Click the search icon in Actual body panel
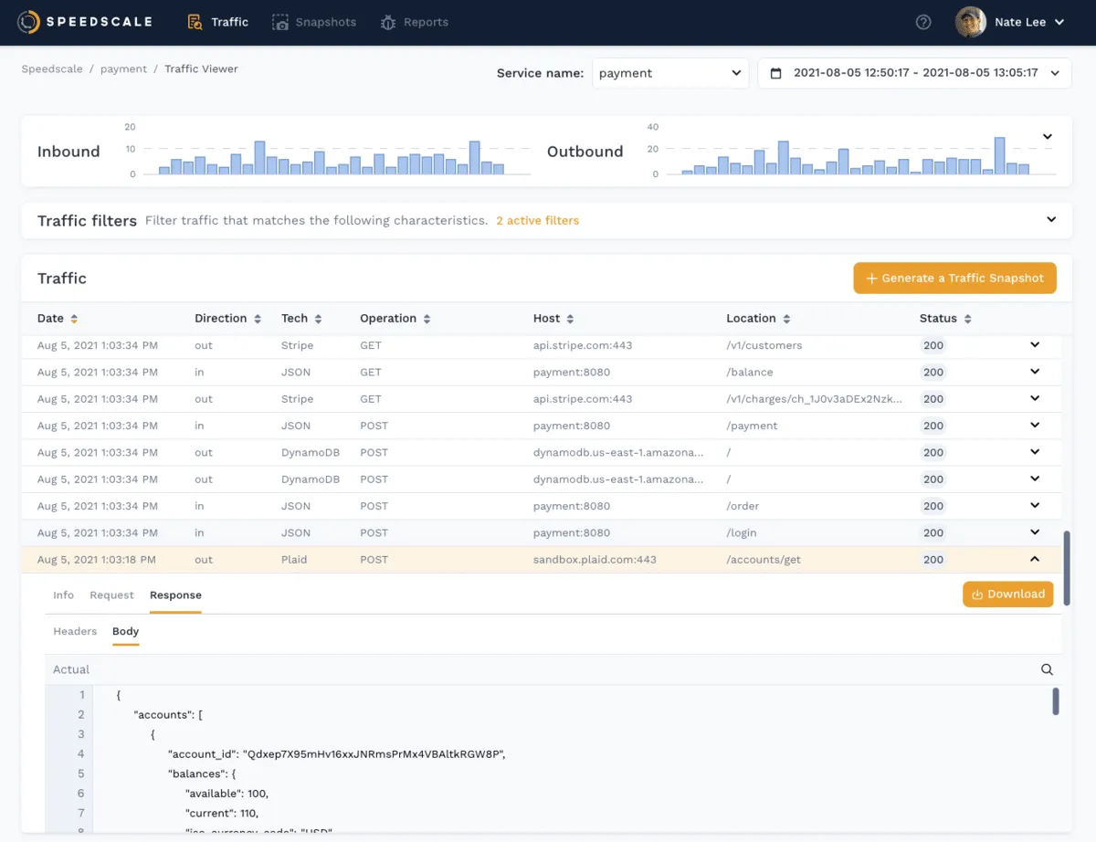The width and height of the screenshot is (1096, 842). 1047,669
